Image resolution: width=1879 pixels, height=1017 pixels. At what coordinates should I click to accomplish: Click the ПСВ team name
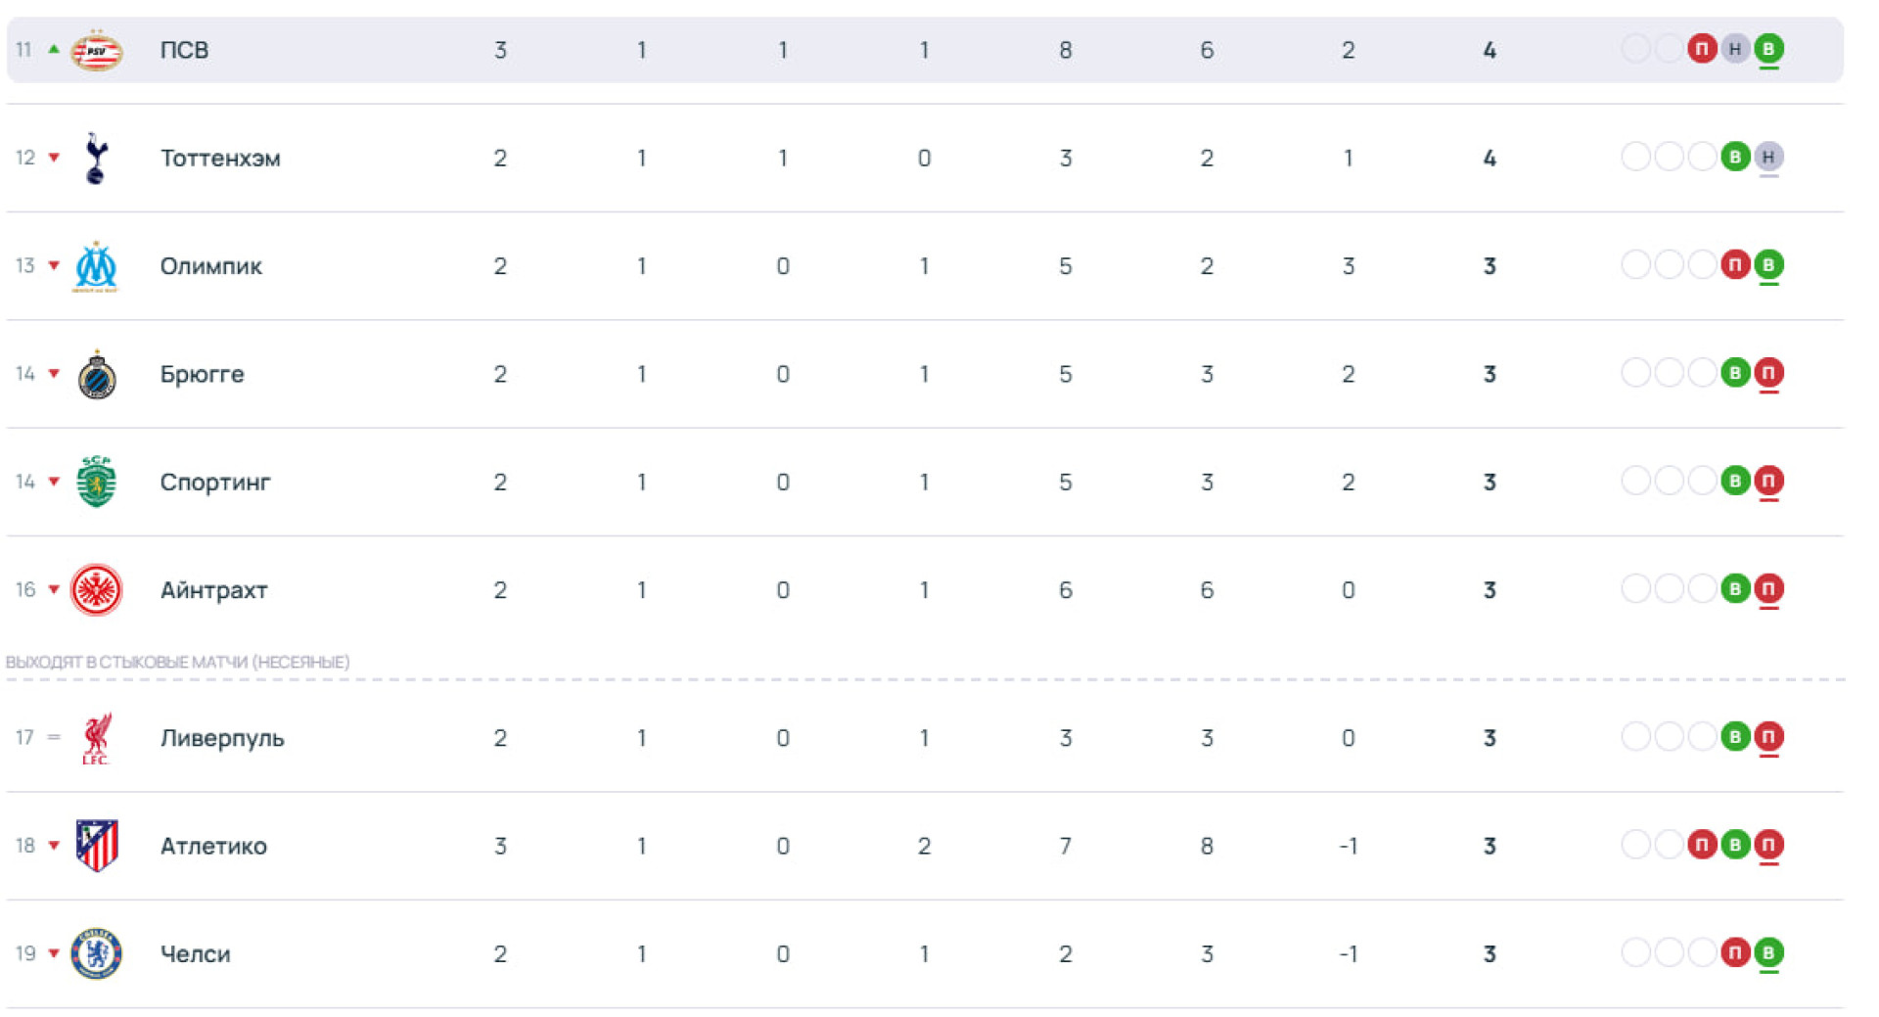pos(184,50)
